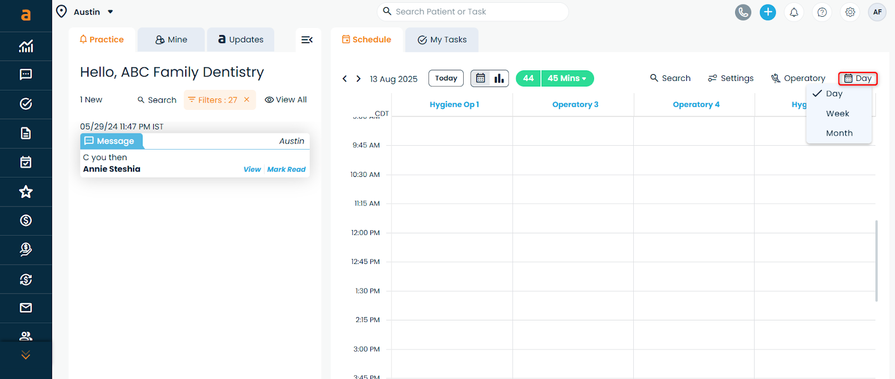This screenshot has height=379, width=895.
Task: Select the checked Day view option
Action: tap(833, 94)
